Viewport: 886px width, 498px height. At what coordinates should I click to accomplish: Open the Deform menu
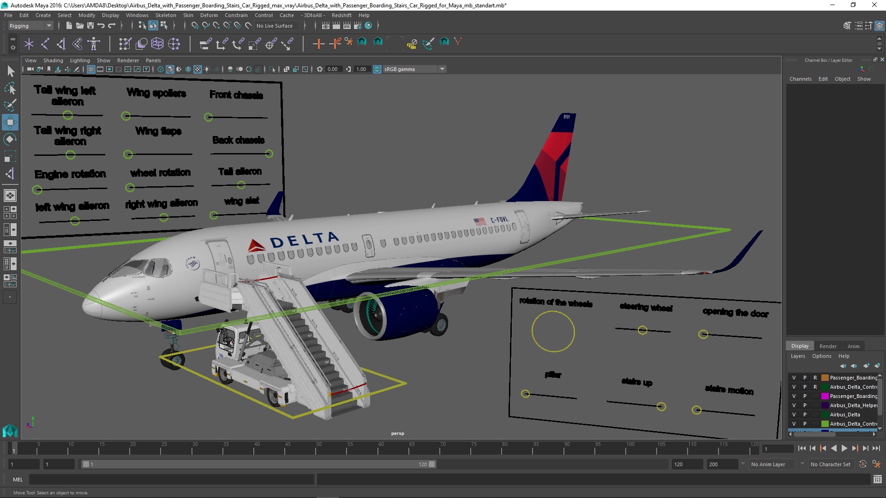pos(209,15)
